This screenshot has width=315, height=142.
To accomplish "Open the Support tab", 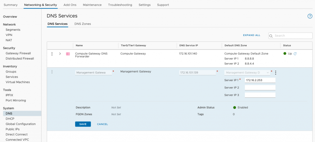I will [x=163, y=5].
